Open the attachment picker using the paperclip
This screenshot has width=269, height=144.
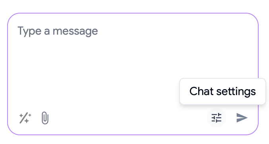[45, 118]
